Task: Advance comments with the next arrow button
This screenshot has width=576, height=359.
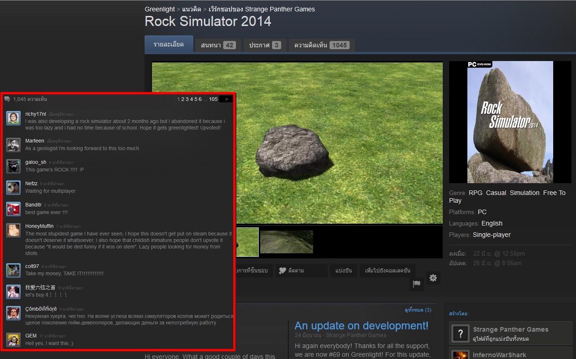Action: click(226, 99)
